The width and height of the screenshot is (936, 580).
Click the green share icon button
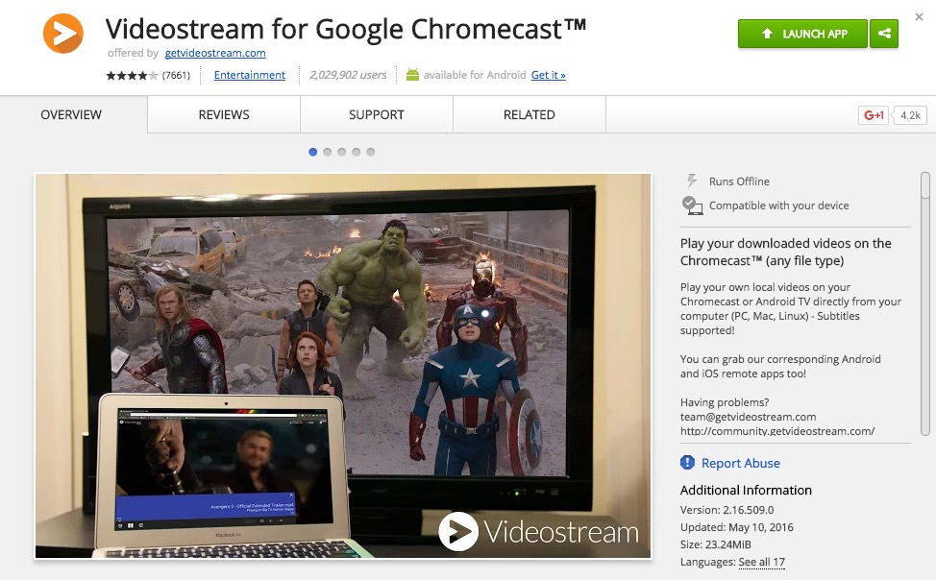tap(883, 34)
